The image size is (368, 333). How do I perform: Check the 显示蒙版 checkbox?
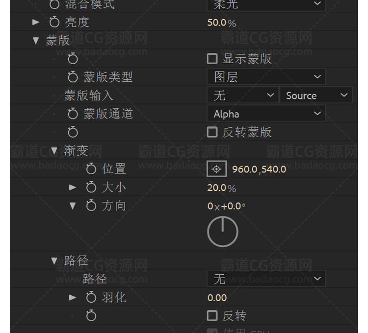pyautogui.click(x=212, y=59)
